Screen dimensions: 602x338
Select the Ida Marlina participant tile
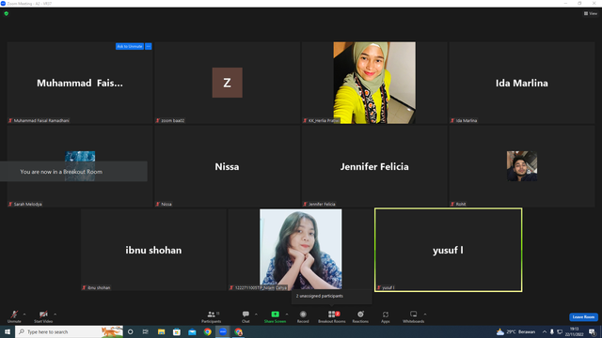point(522,83)
